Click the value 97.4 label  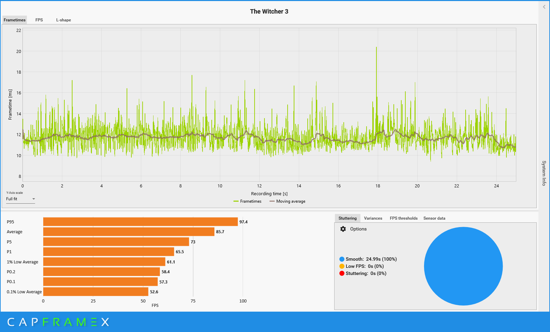[x=243, y=222]
